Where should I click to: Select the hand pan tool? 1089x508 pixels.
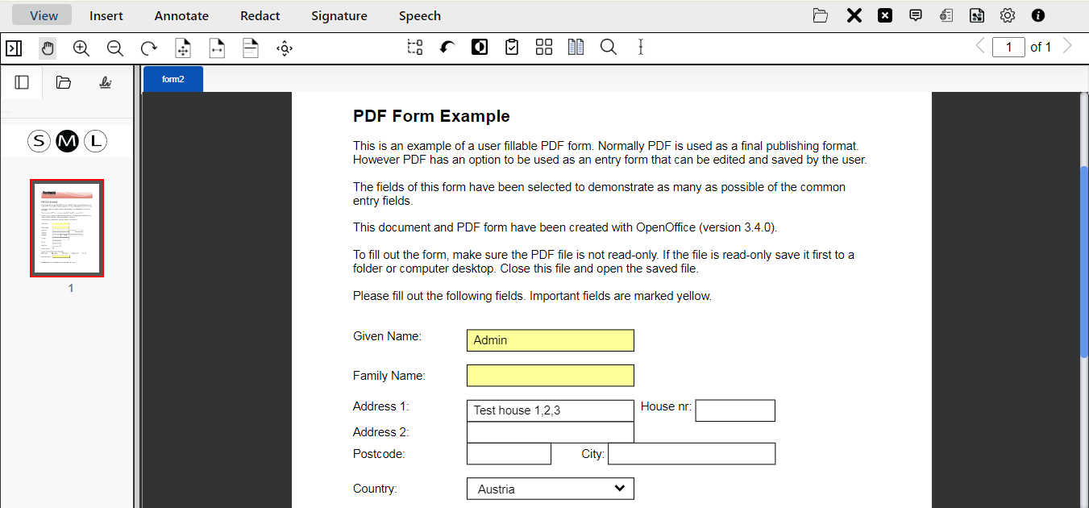point(47,48)
